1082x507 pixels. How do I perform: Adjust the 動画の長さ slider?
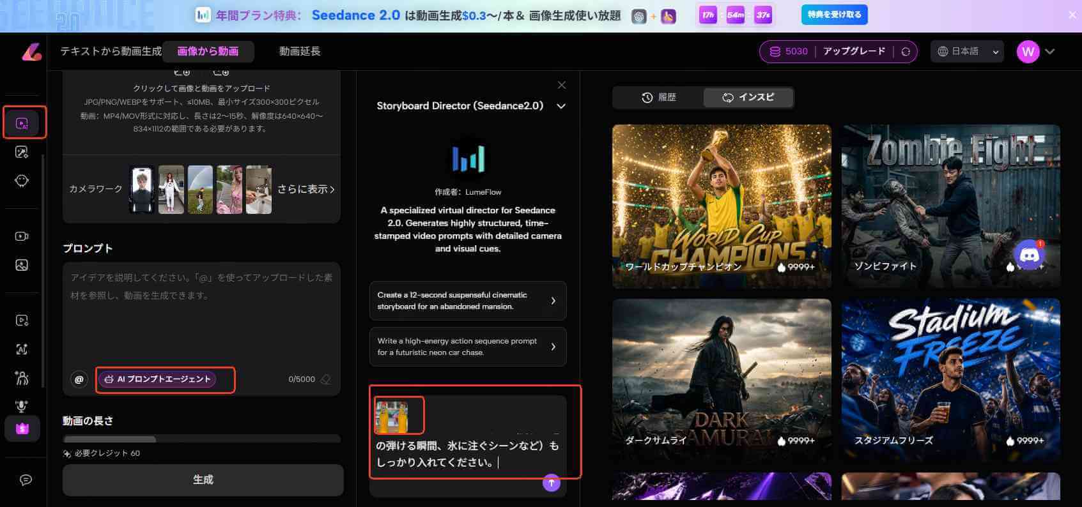[201, 439]
